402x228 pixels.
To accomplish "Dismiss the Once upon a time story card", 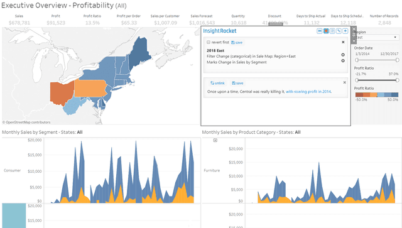I will pyautogui.click(x=345, y=82).
